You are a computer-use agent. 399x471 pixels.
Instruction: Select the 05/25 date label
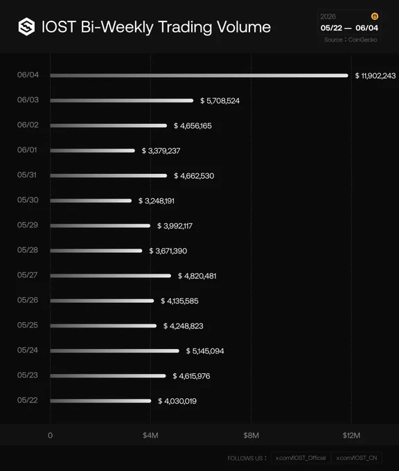(x=28, y=325)
